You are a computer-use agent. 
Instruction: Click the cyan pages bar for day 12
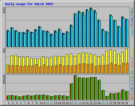(x=52, y=41)
